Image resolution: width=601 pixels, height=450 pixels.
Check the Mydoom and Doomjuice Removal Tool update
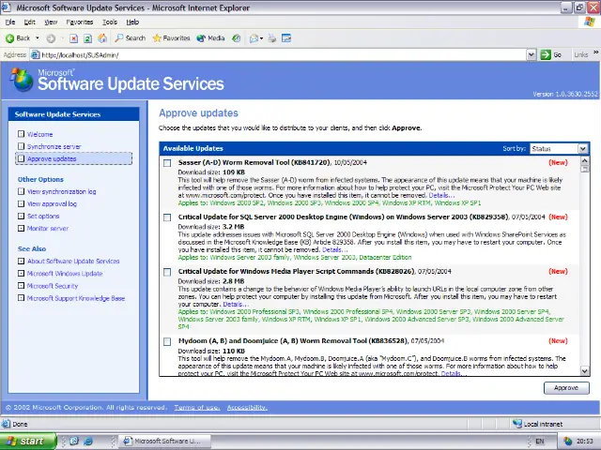point(167,341)
